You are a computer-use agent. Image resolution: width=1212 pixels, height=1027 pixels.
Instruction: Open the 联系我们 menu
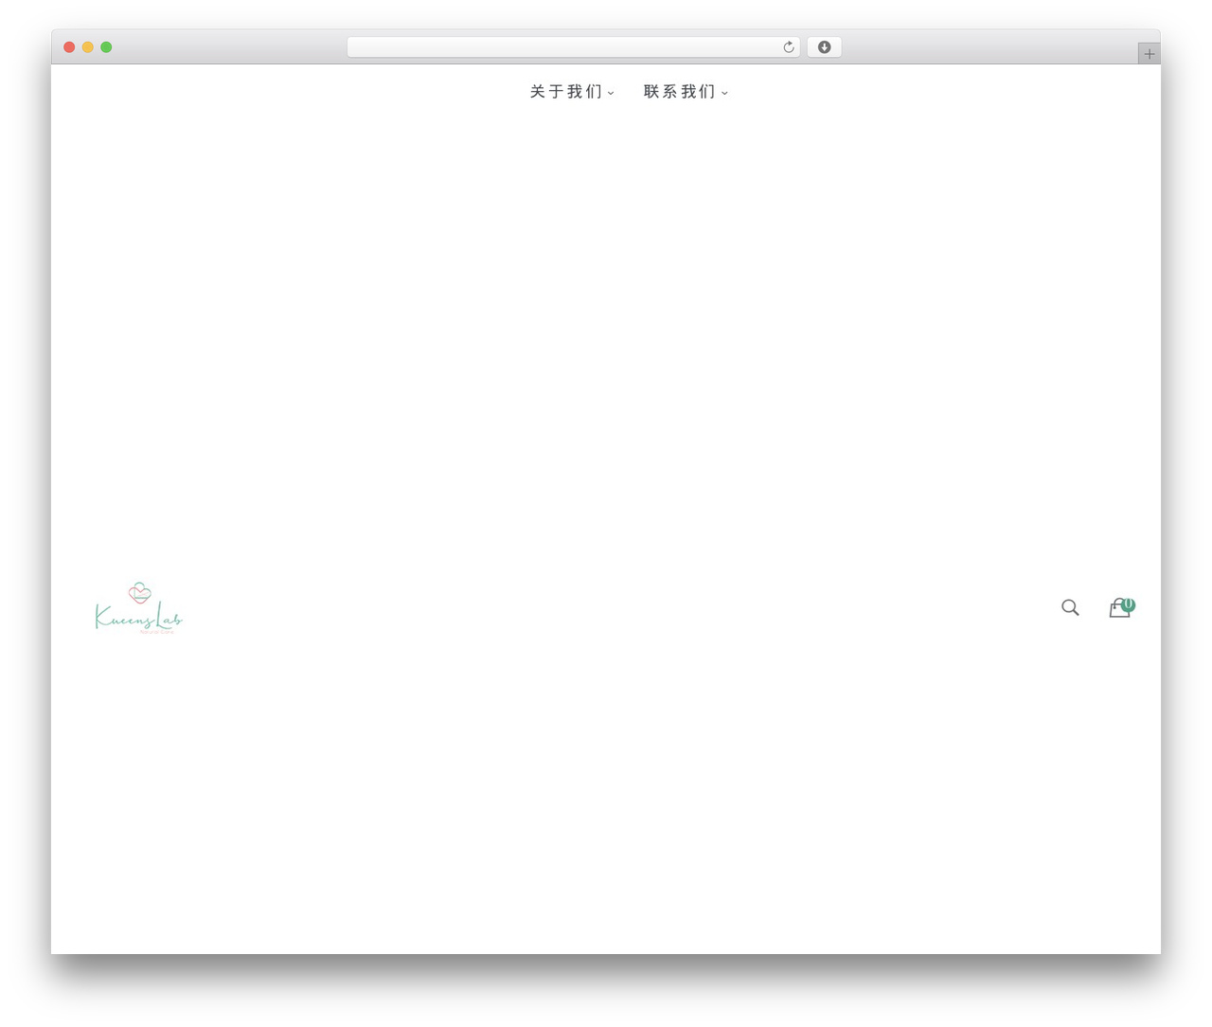pos(680,92)
